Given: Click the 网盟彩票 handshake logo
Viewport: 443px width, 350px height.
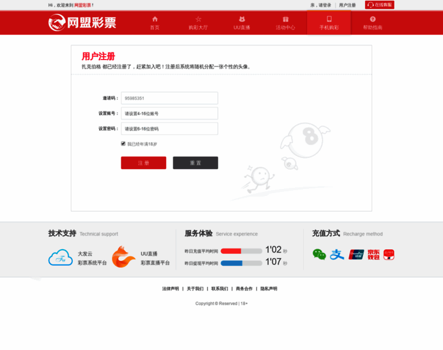Looking at the screenshot, I should tap(82, 23).
